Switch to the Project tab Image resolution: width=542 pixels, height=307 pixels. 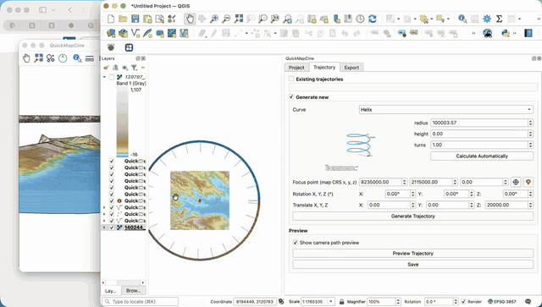(296, 68)
